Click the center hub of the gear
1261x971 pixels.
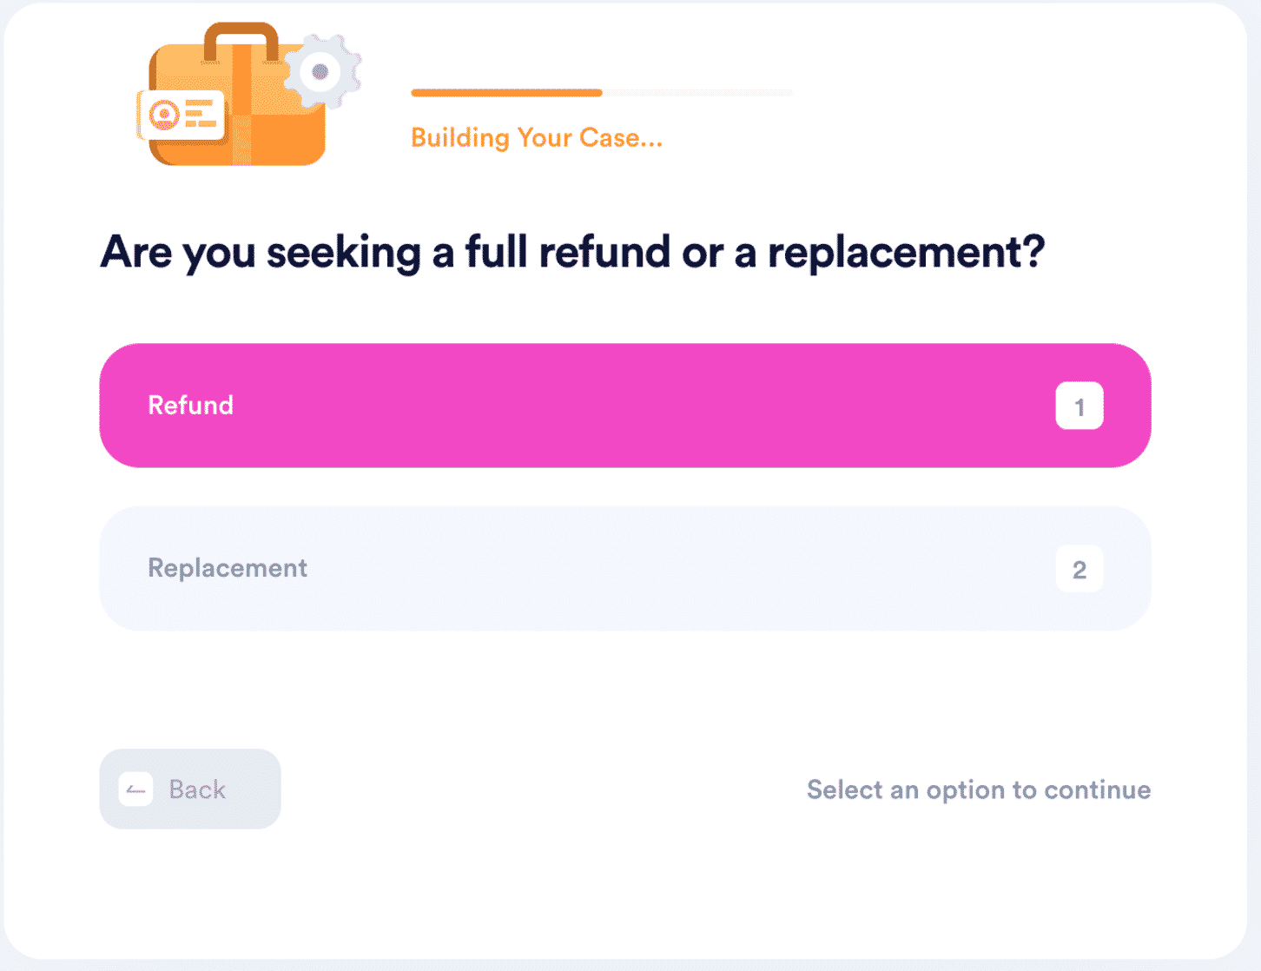tap(320, 72)
